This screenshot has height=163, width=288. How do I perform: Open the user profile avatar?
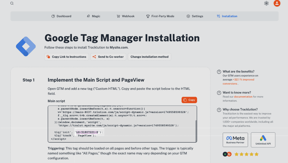coord(277,3)
